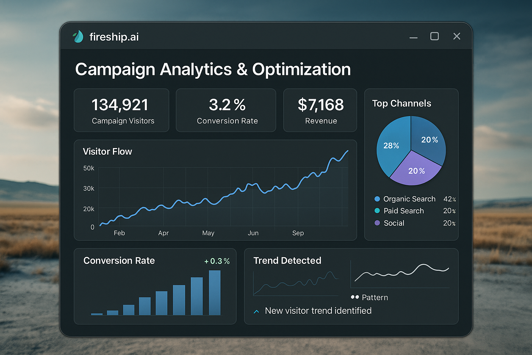Switch to the Revenue card

(x=320, y=110)
